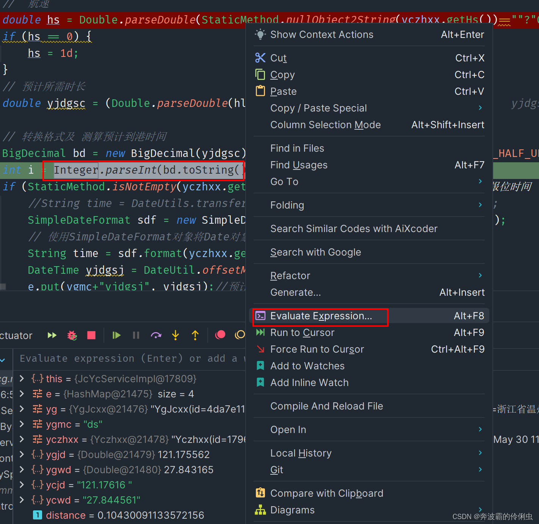This screenshot has height=524, width=539.
Task: Expand the yczhxx variable node
Action: [22, 439]
